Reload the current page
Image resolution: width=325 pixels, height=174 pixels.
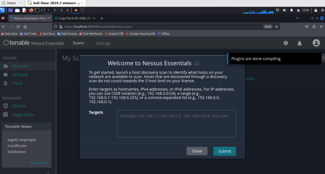pyautogui.click(x=18, y=27)
